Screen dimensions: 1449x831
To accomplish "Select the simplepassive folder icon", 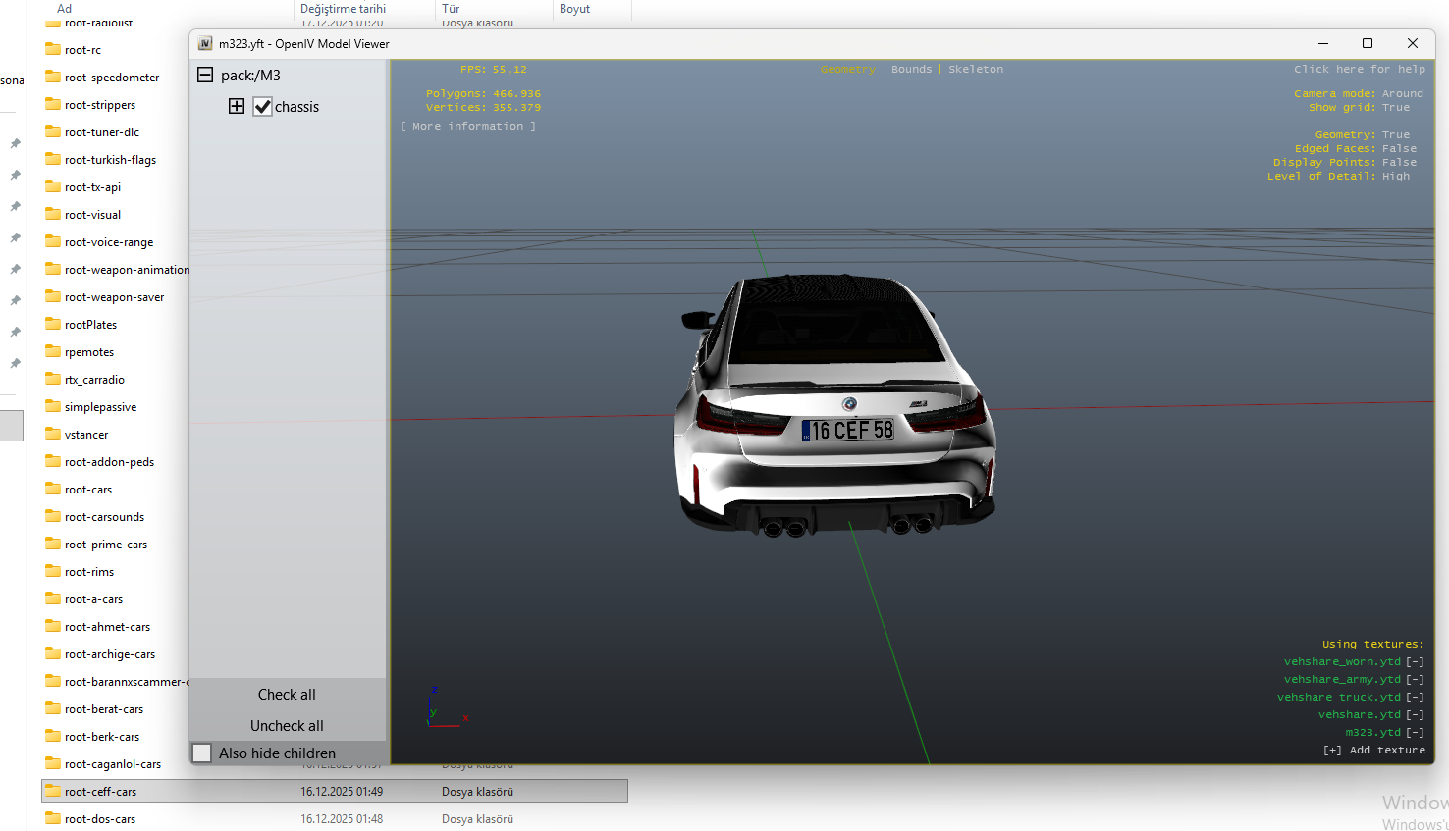I will (x=53, y=406).
